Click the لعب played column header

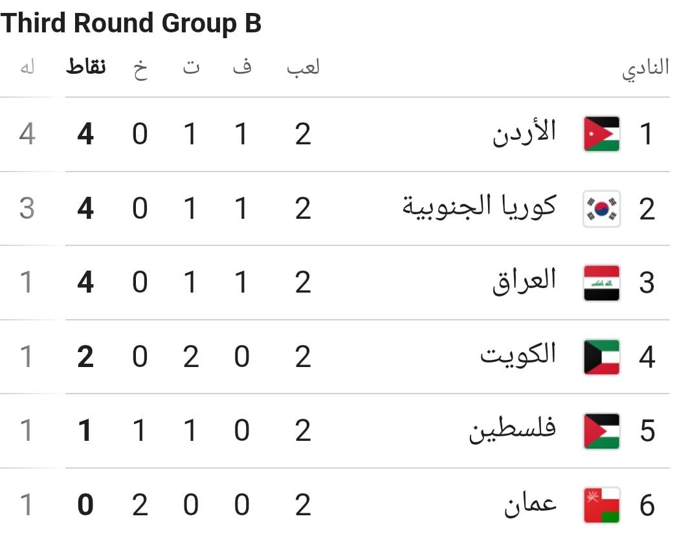point(304,67)
